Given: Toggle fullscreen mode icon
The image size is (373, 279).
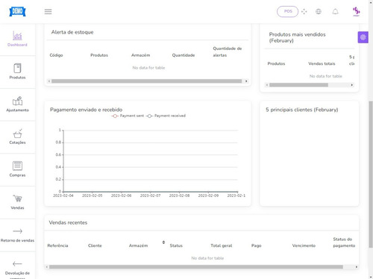Looking at the screenshot, I should 304,11.
